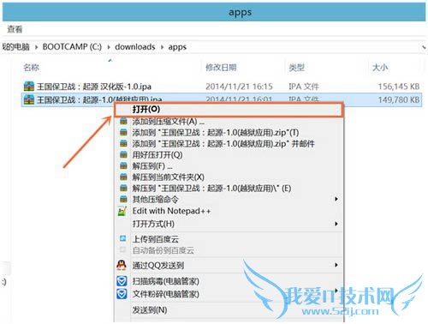
Task: Click downloads in address path
Action: coord(135,46)
